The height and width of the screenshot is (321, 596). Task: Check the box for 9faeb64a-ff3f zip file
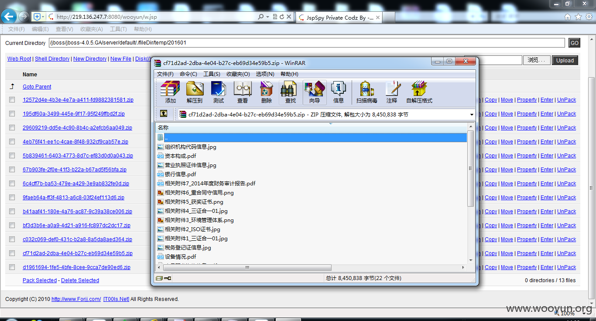(x=12, y=198)
